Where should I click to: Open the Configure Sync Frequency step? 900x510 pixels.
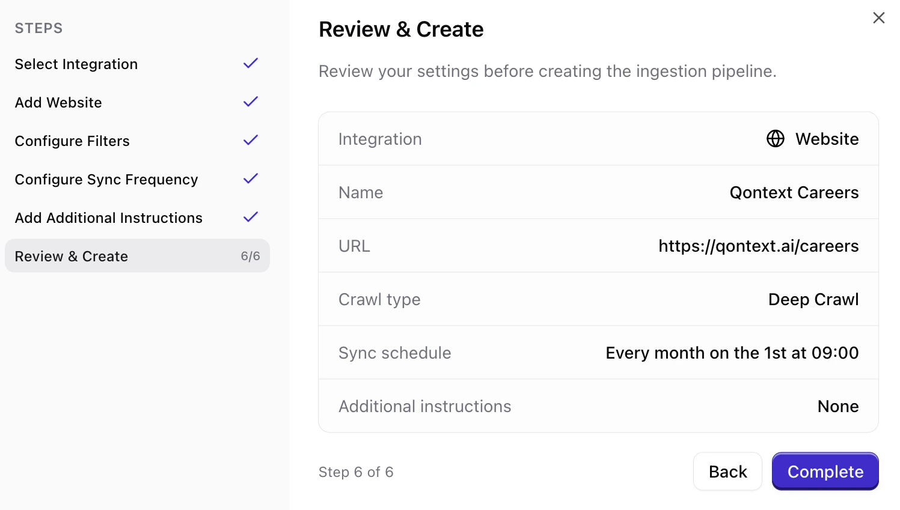tap(106, 180)
